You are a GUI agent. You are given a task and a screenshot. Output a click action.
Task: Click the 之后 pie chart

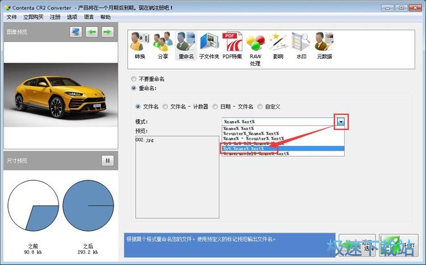pyautogui.click(x=88, y=205)
